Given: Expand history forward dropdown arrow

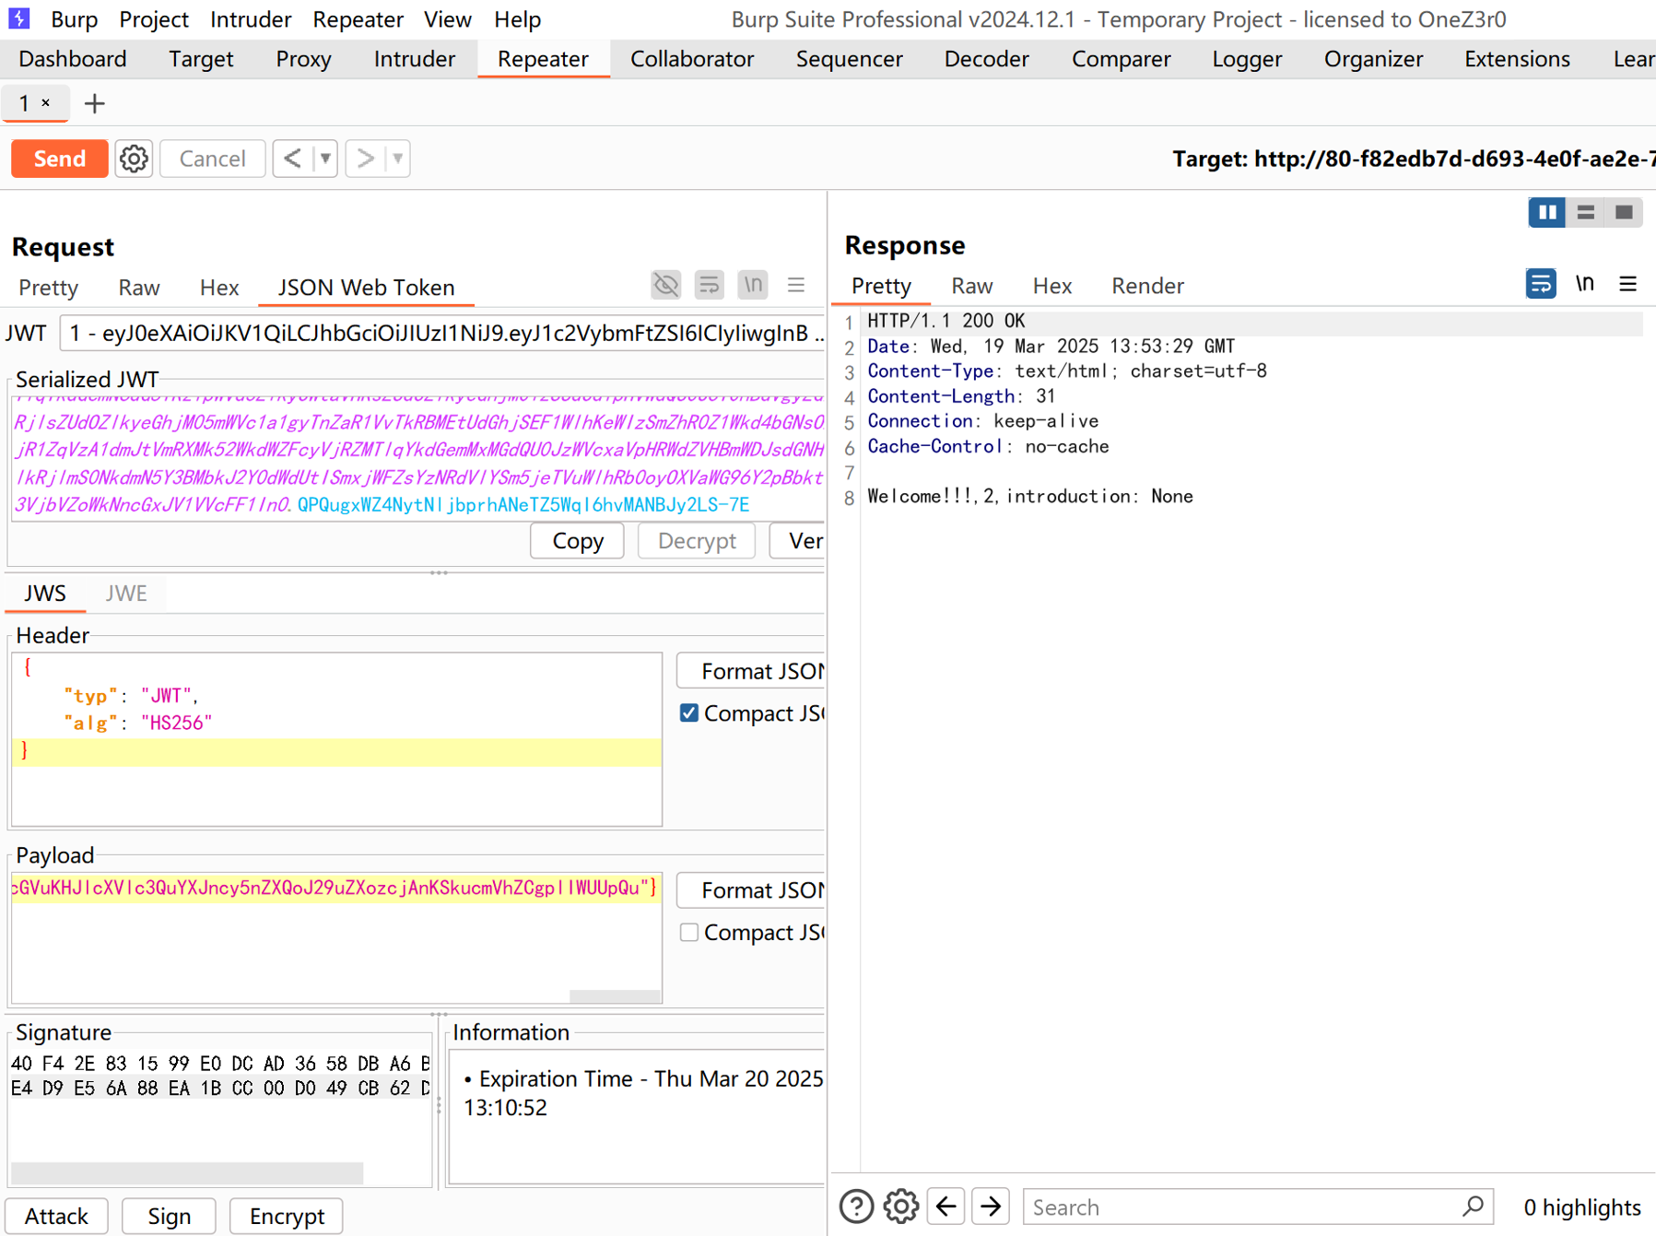Looking at the screenshot, I should tap(398, 159).
